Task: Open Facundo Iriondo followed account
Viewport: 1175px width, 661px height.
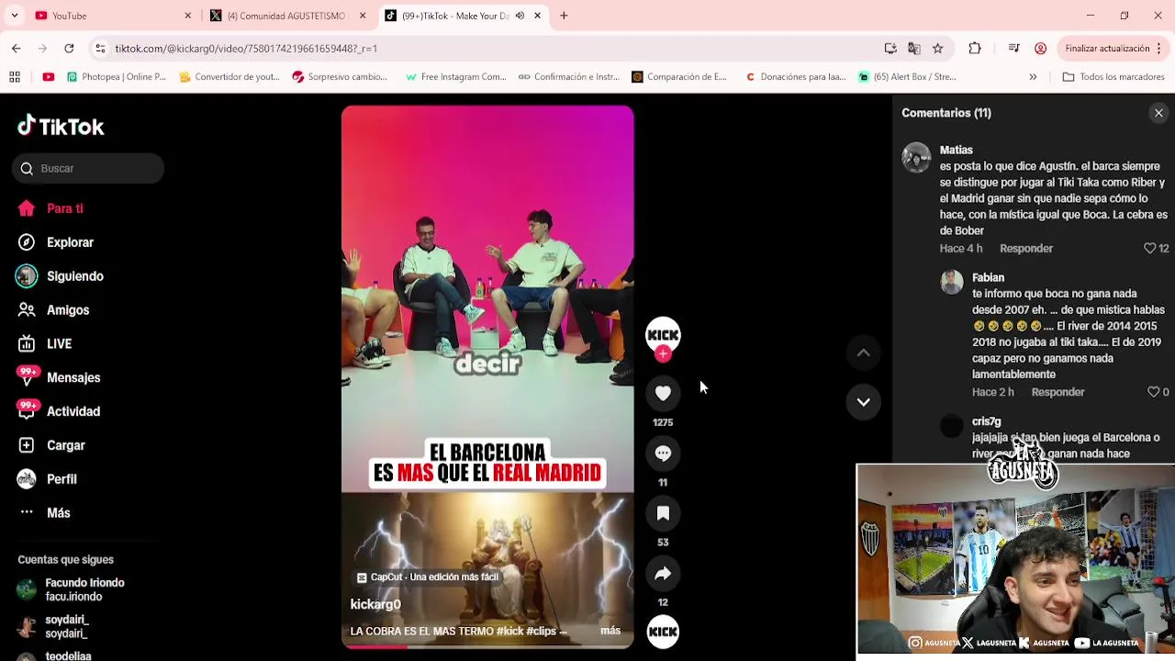Action: pos(72,589)
